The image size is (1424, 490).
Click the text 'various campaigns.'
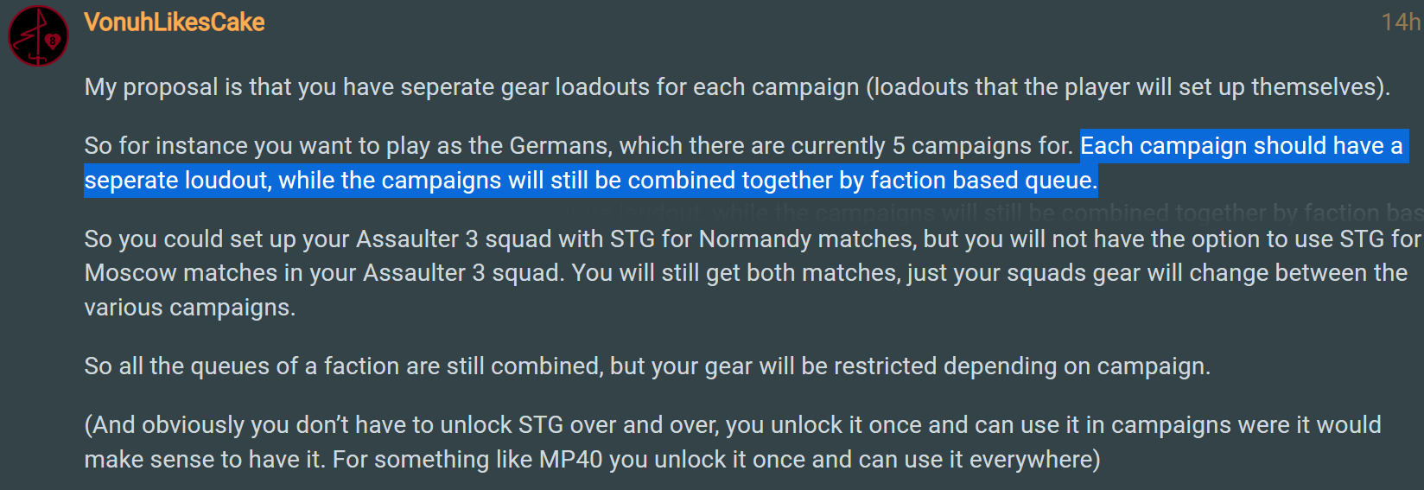190,308
